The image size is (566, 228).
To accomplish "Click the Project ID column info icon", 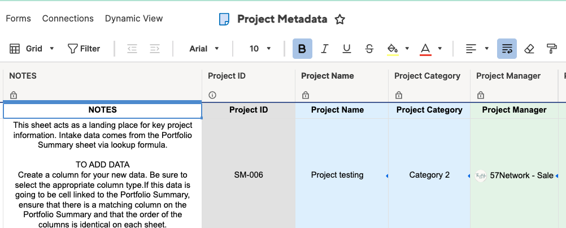I will click(212, 95).
